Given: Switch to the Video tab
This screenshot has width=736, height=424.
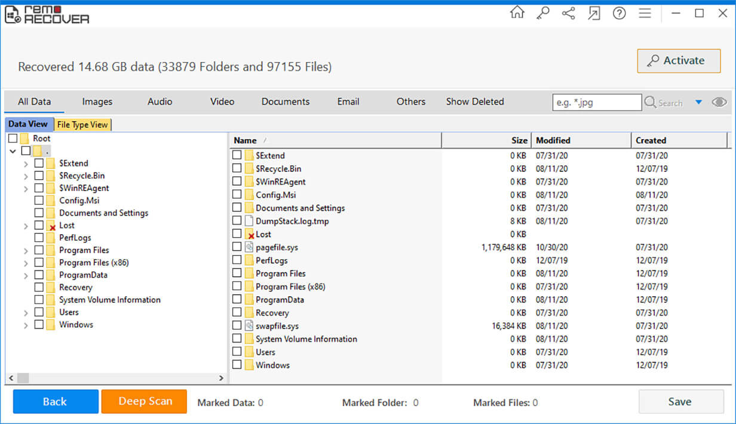Looking at the screenshot, I should pos(222,102).
